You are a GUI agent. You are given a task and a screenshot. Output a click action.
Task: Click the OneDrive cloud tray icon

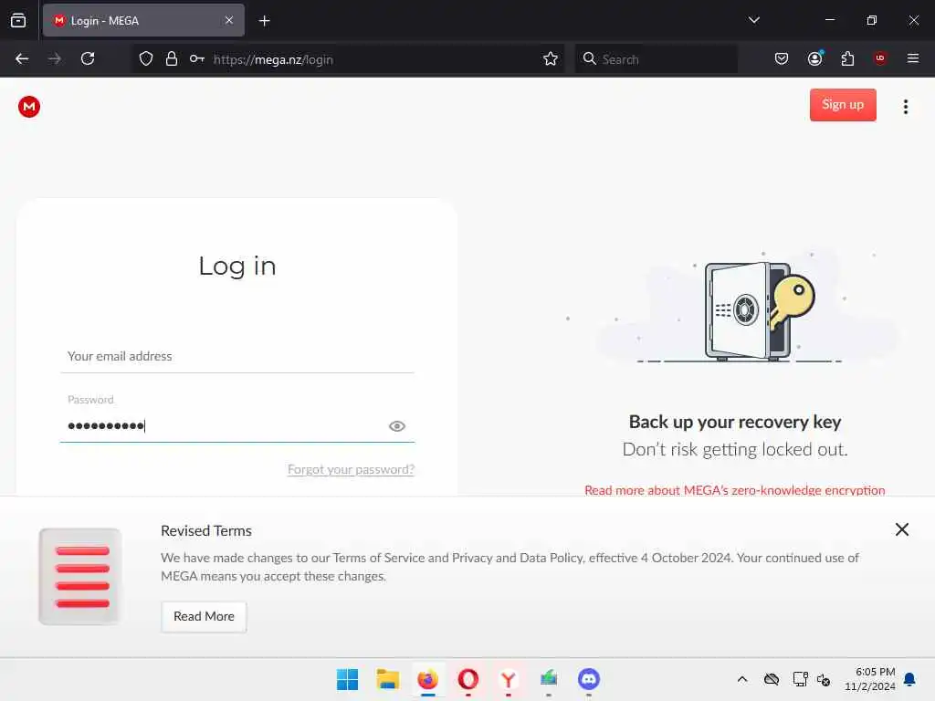pyautogui.click(x=771, y=679)
